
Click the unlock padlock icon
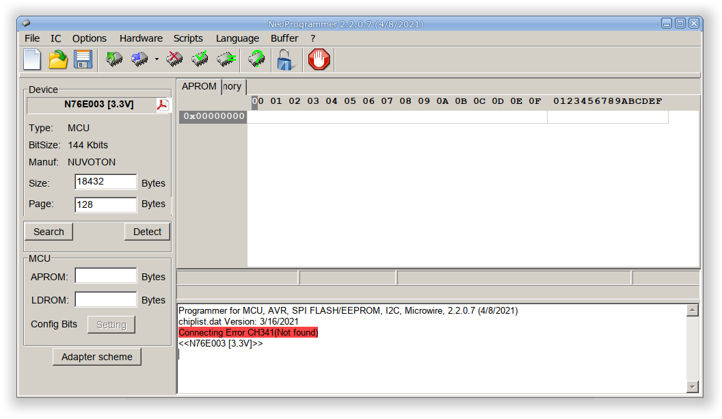[285, 60]
